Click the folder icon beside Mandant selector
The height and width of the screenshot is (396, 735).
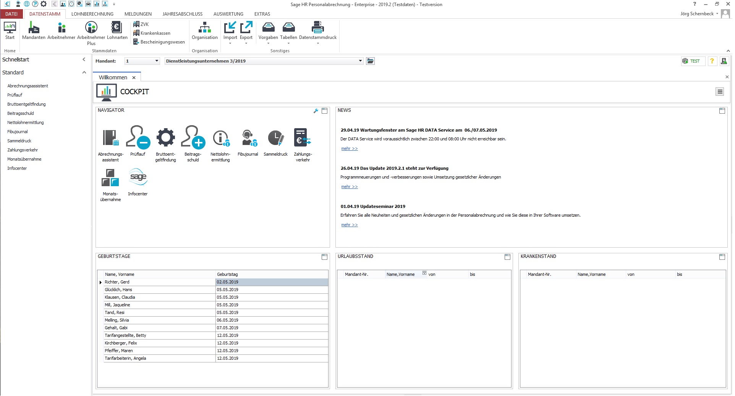coord(370,61)
